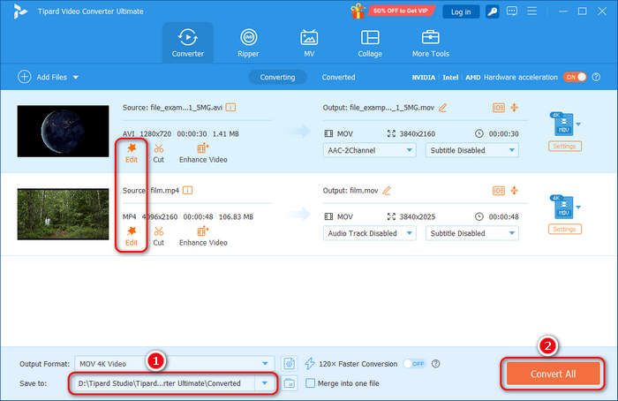Open the register key icon
The width and height of the screenshot is (618, 401).
tap(492, 11)
